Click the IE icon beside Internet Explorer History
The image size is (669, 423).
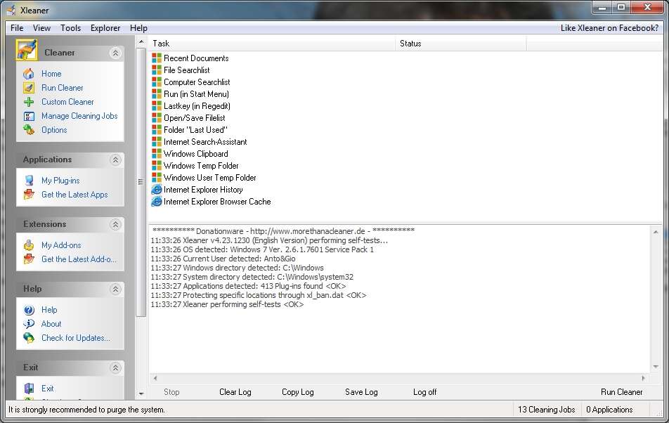[x=157, y=189]
